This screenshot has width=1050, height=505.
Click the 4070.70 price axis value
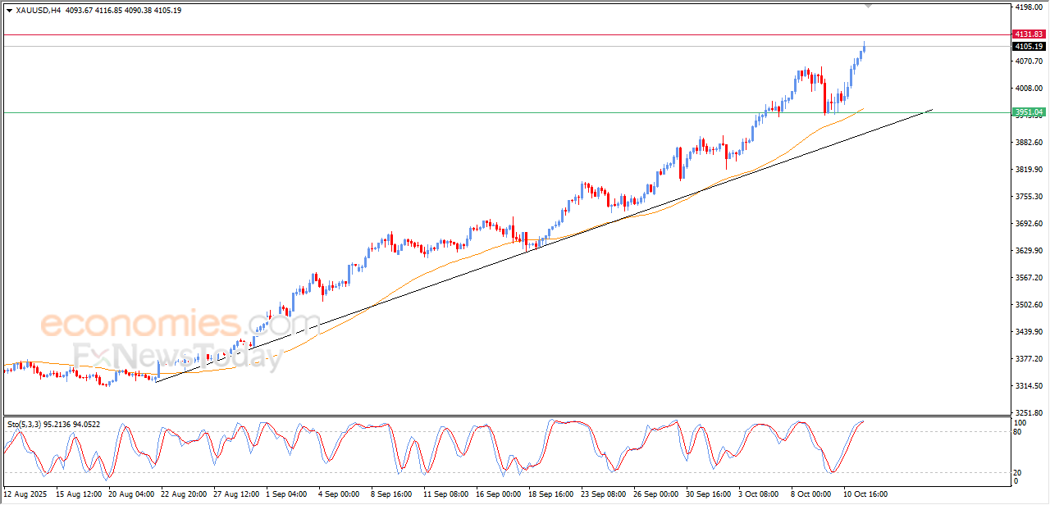(x=1028, y=61)
